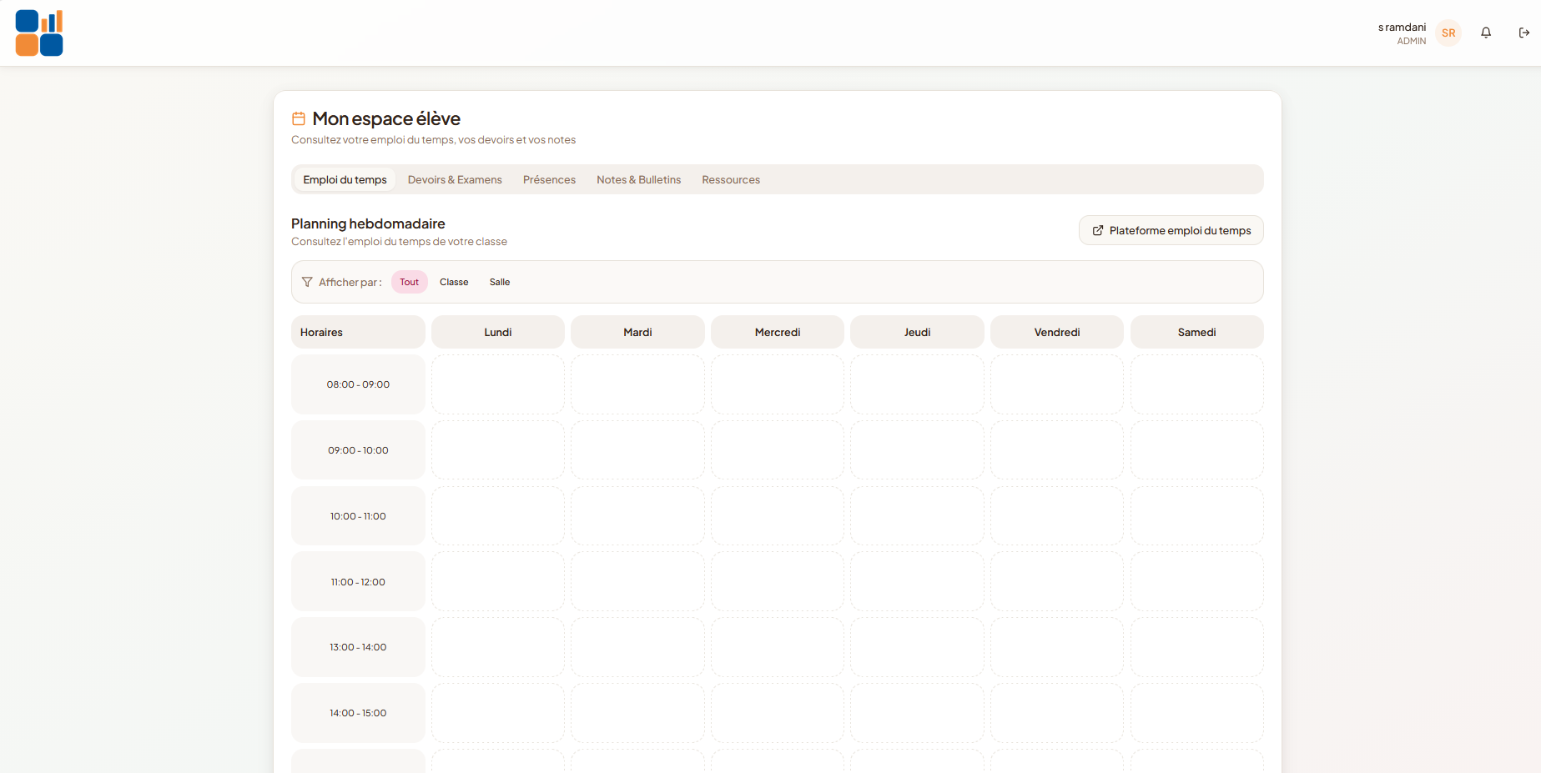Open the Ressources tab

coord(731,179)
